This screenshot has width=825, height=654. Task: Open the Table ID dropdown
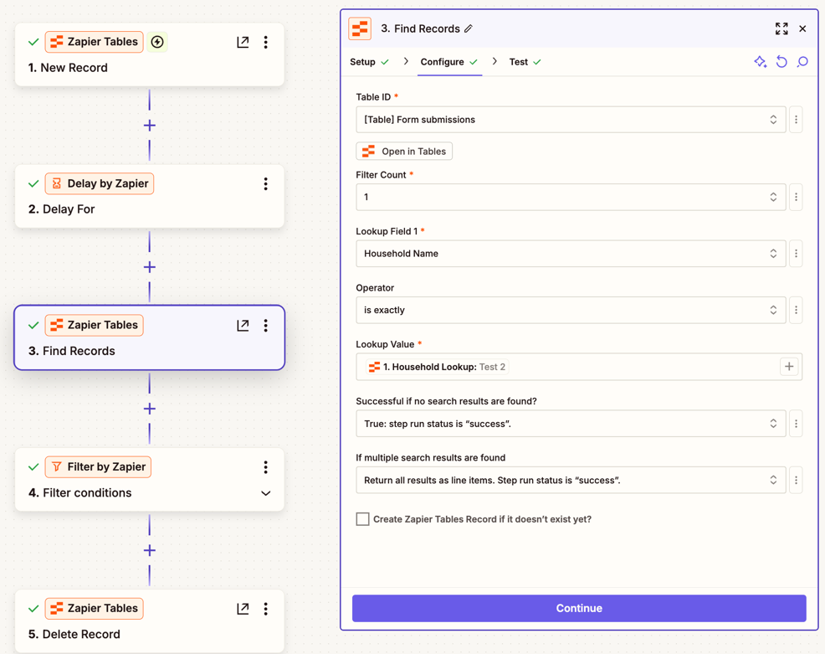click(x=571, y=120)
